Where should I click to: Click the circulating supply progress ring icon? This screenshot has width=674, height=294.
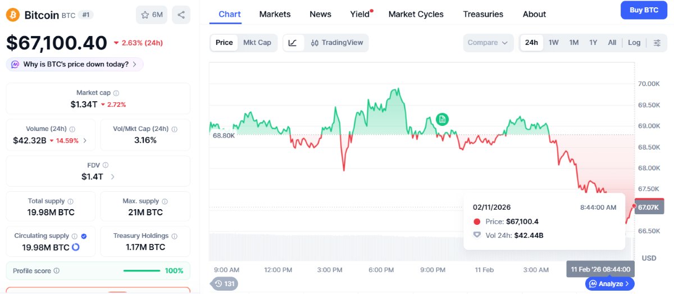coord(76,247)
